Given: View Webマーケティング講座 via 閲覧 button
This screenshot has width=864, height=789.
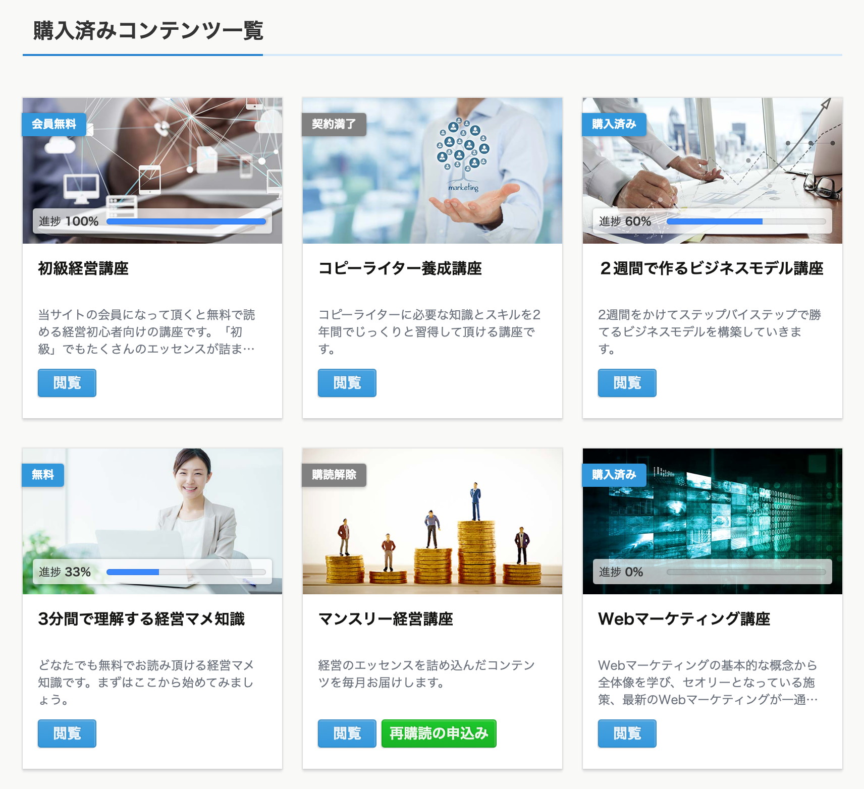Looking at the screenshot, I should point(627,734).
